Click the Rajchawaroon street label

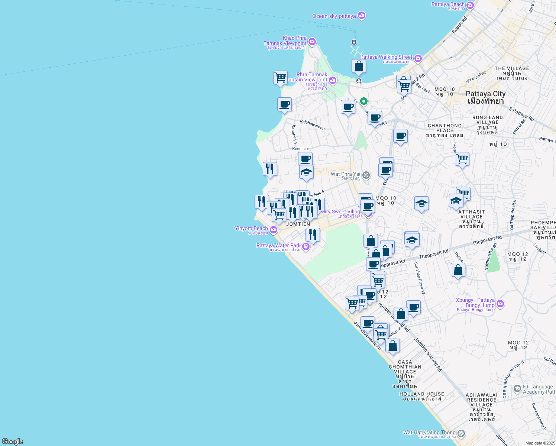pos(312,125)
